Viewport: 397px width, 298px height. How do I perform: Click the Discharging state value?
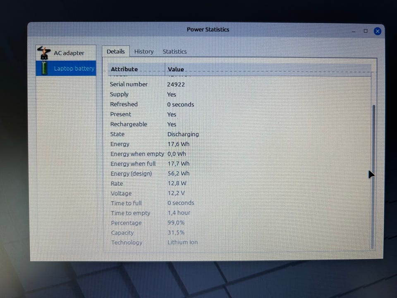183,134
